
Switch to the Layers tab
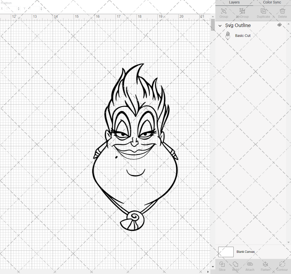tap(234, 2)
